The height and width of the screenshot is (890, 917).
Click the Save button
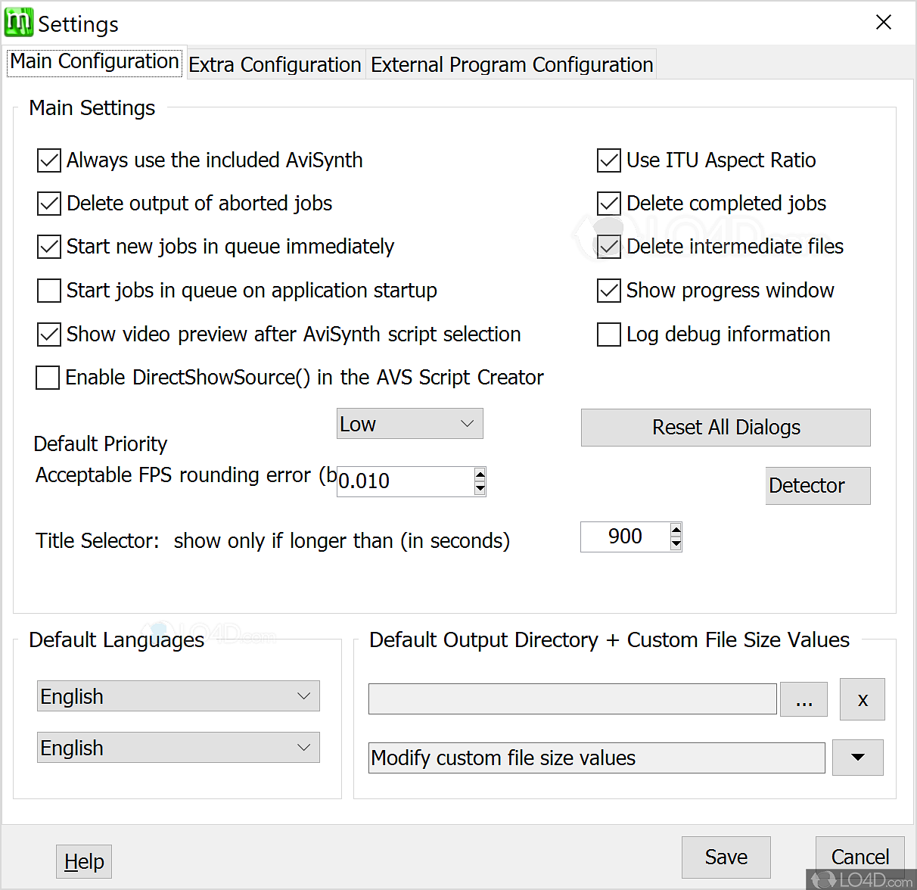[726, 857]
